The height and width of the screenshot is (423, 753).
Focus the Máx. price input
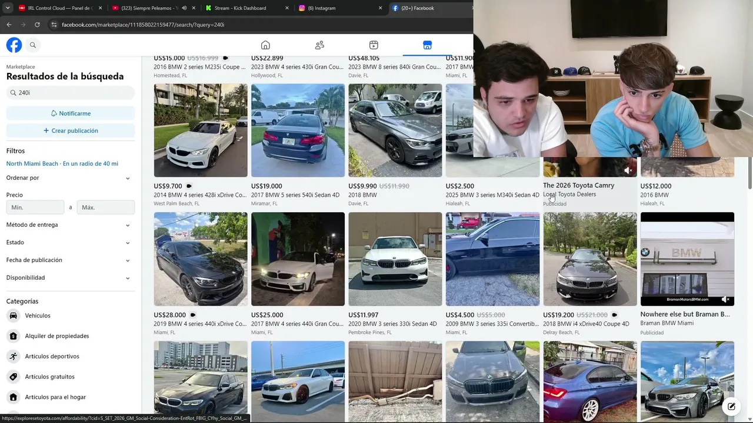106,207
